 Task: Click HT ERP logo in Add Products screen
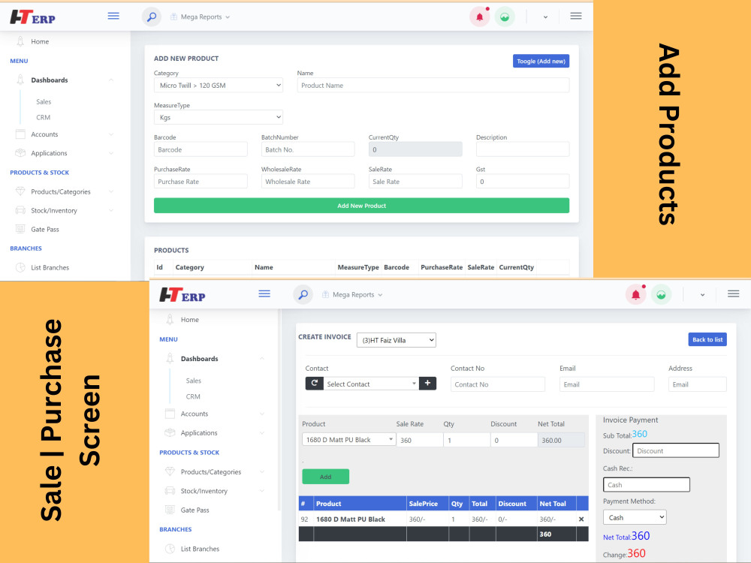pos(32,17)
